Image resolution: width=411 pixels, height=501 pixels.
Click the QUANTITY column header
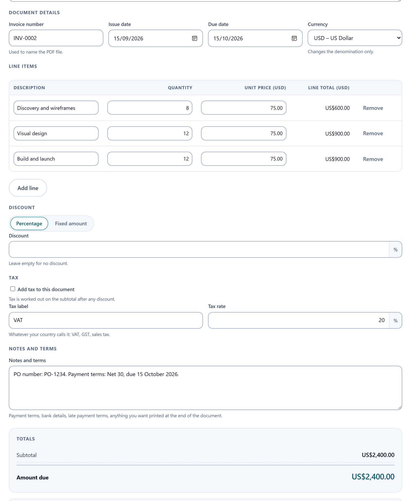pos(180,88)
